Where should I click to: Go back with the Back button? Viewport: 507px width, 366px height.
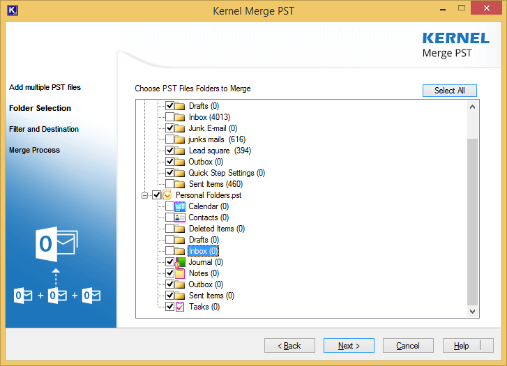[x=289, y=346]
